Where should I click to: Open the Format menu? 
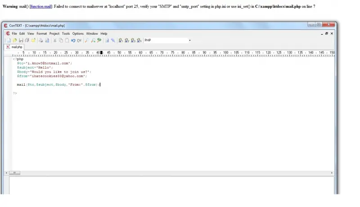click(41, 33)
